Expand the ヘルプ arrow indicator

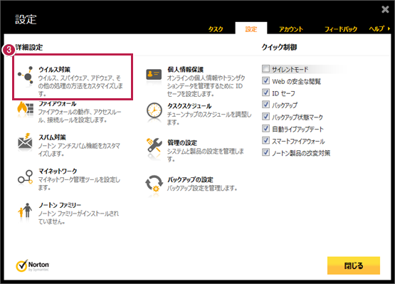(389, 29)
